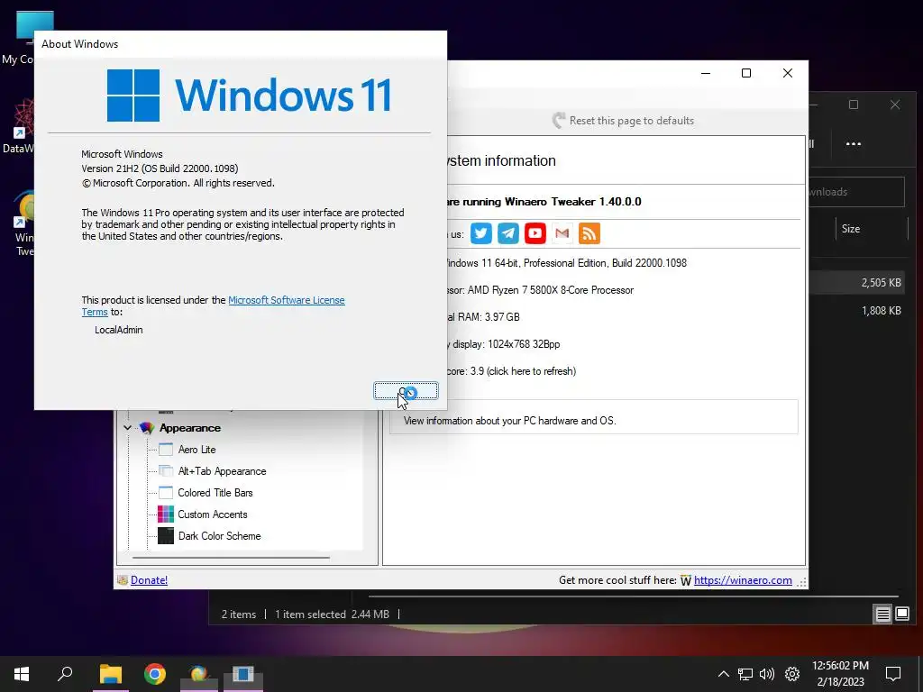Click the Custom Accents colorful icon
The image size is (923, 692).
click(x=166, y=514)
